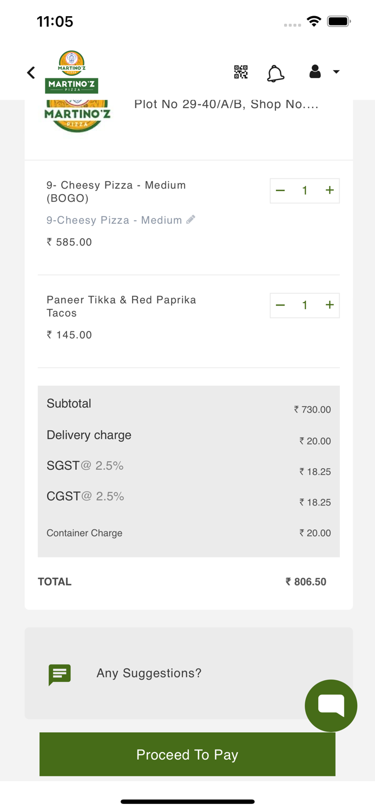The image size is (375, 811).
Task: Open notifications via the bell icon
Action: tap(275, 73)
